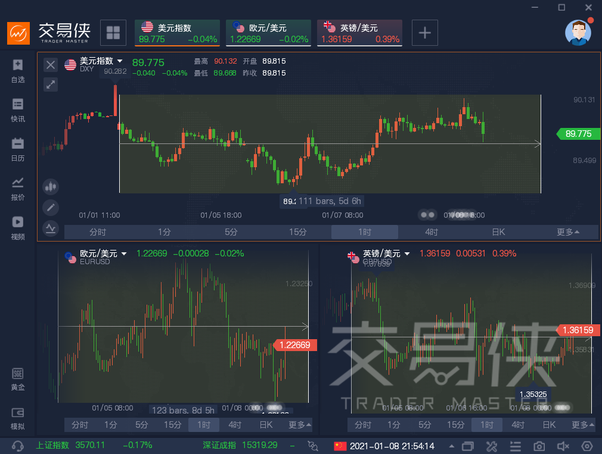Click the plus button to add a symbol tab
The image size is (602, 454).
pos(424,33)
